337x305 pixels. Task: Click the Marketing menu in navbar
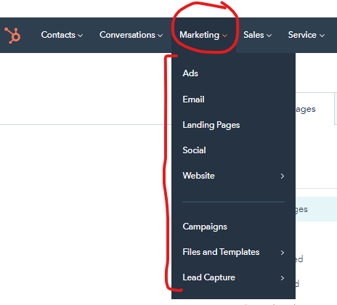203,35
